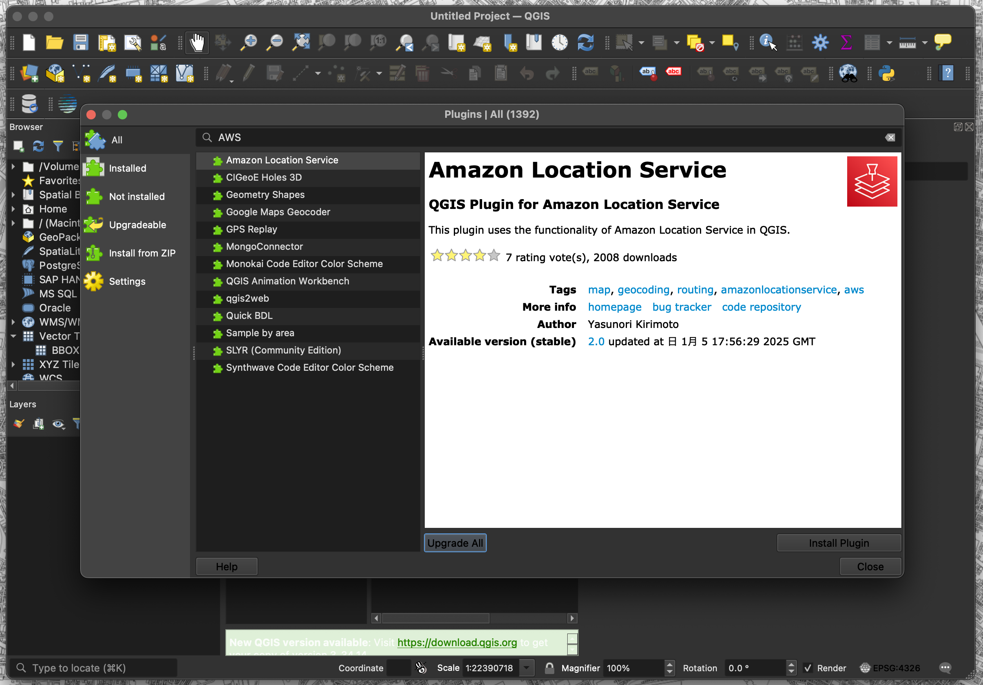
Task: Open the plugin Settings tab
Action: (x=135, y=281)
